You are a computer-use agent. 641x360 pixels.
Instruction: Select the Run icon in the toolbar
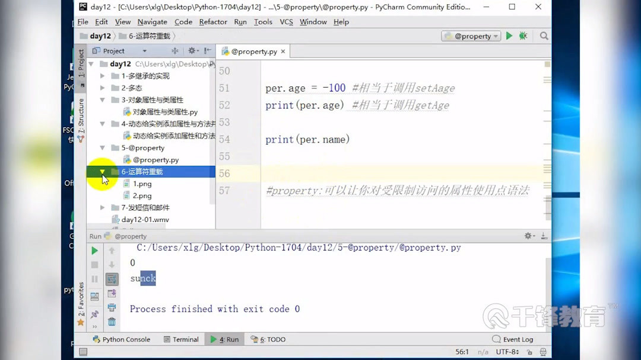pos(509,36)
